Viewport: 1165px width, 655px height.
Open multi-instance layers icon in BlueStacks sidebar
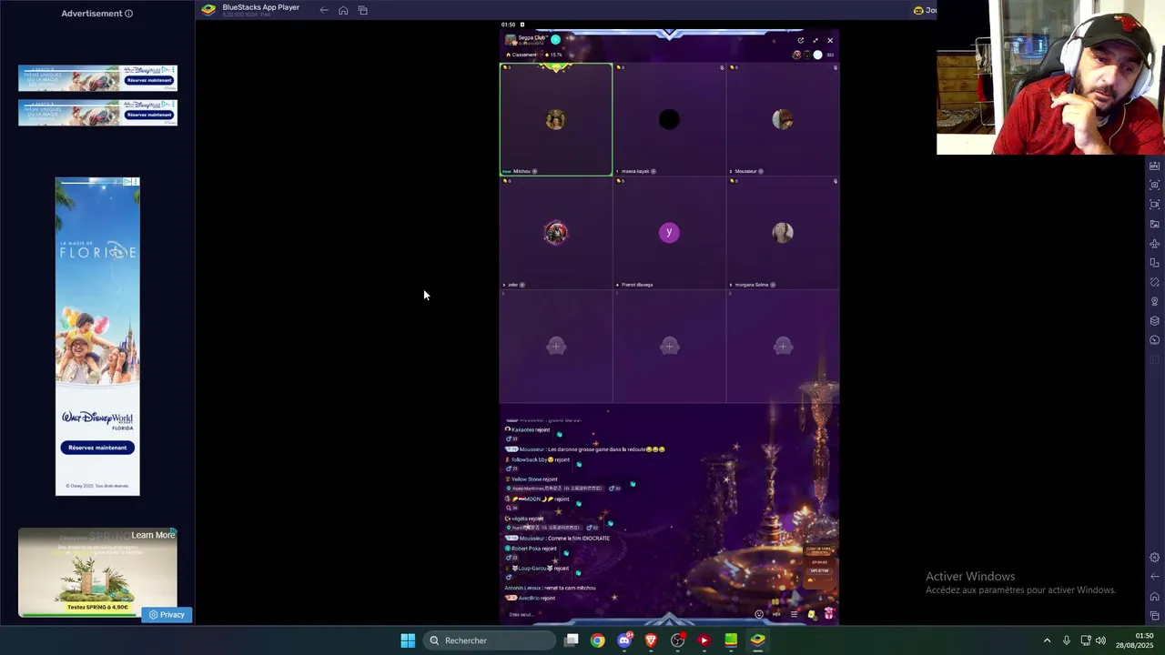point(1154,320)
